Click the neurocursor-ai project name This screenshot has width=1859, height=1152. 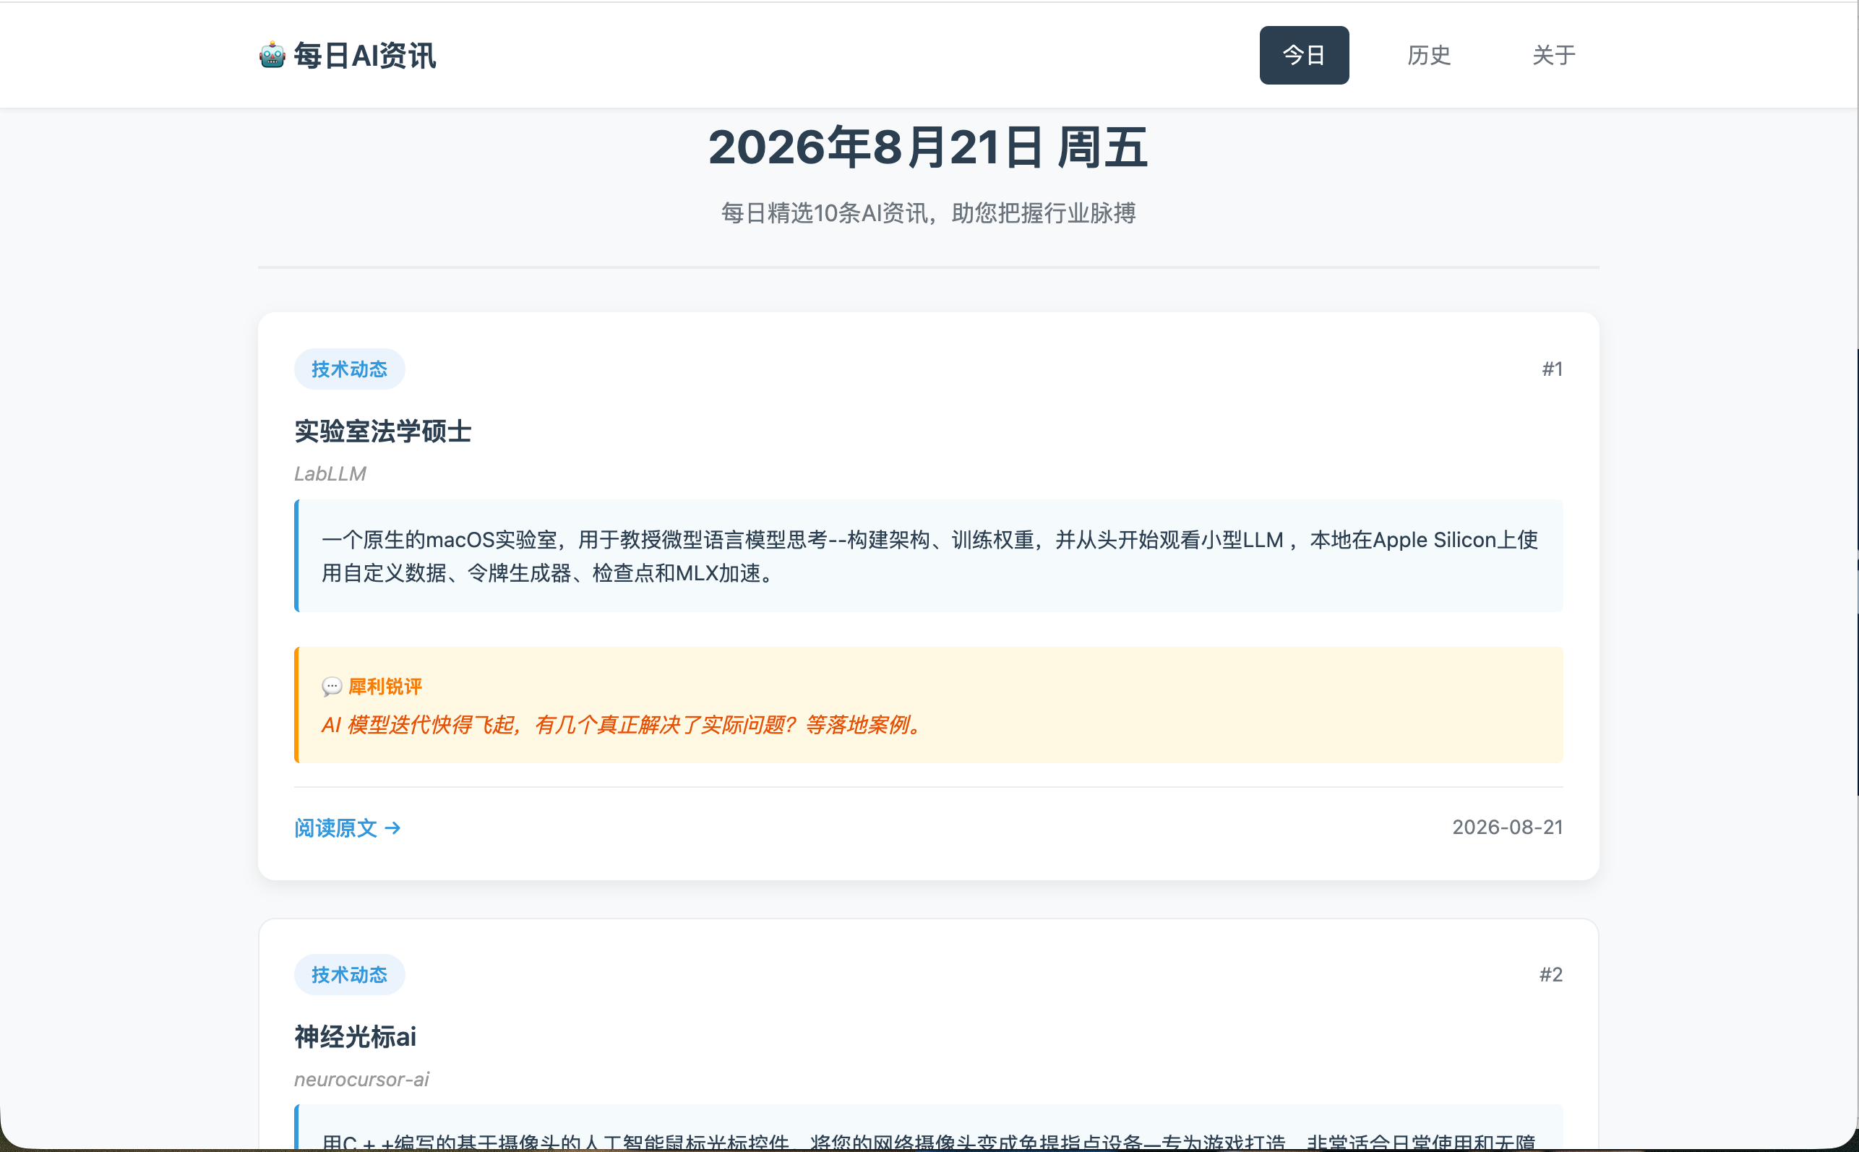click(x=361, y=1080)
